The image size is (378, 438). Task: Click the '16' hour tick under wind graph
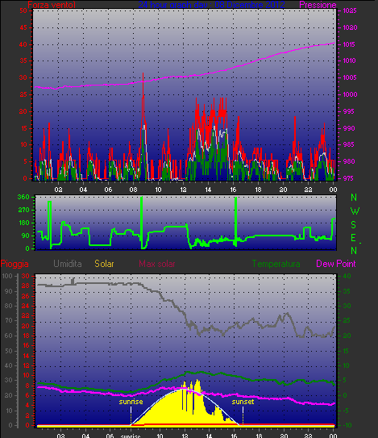[233, 190]
